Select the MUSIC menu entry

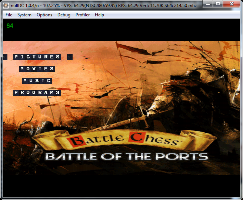[37, 81]
